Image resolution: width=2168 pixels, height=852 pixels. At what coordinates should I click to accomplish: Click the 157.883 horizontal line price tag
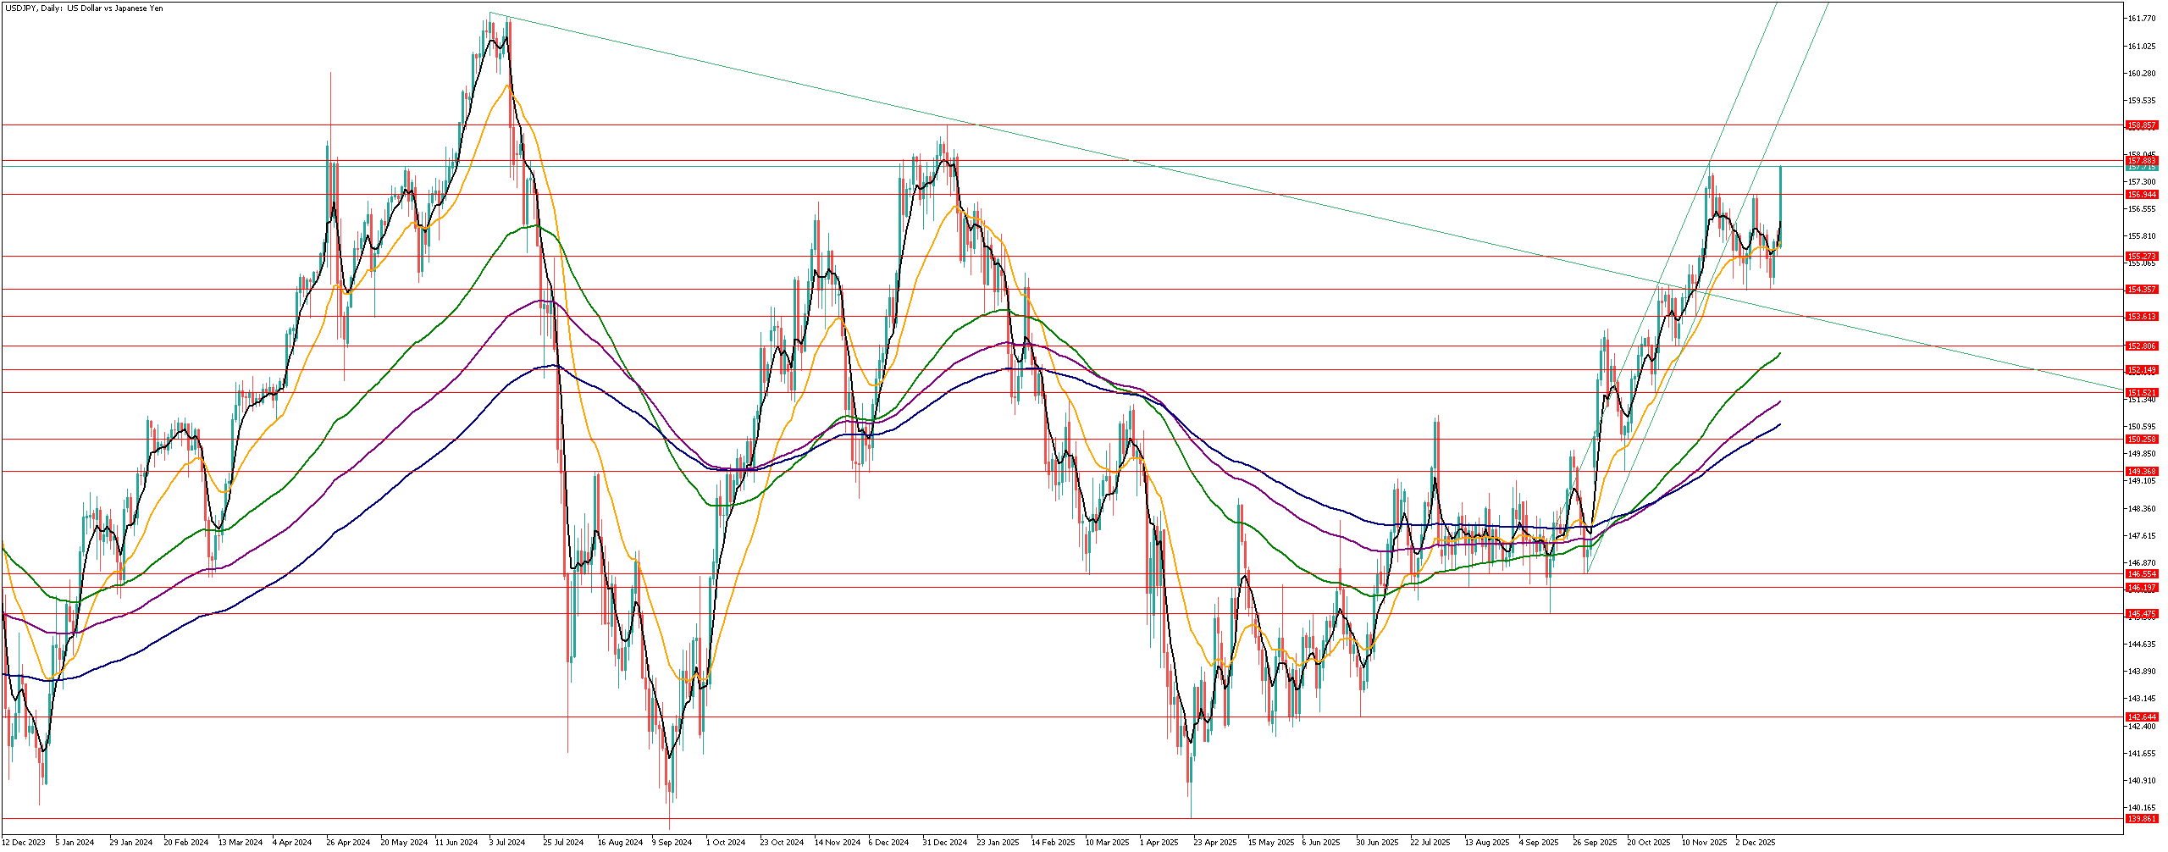(2142, 160)
